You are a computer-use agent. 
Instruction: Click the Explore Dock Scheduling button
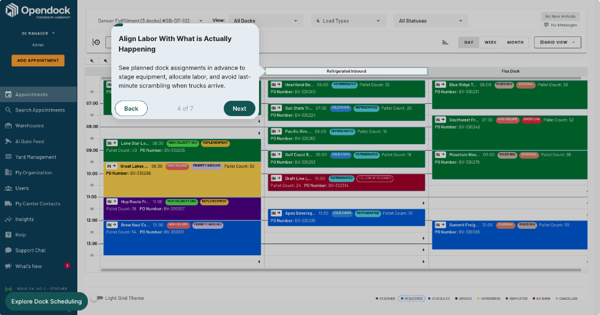click(x=46, y=302)
